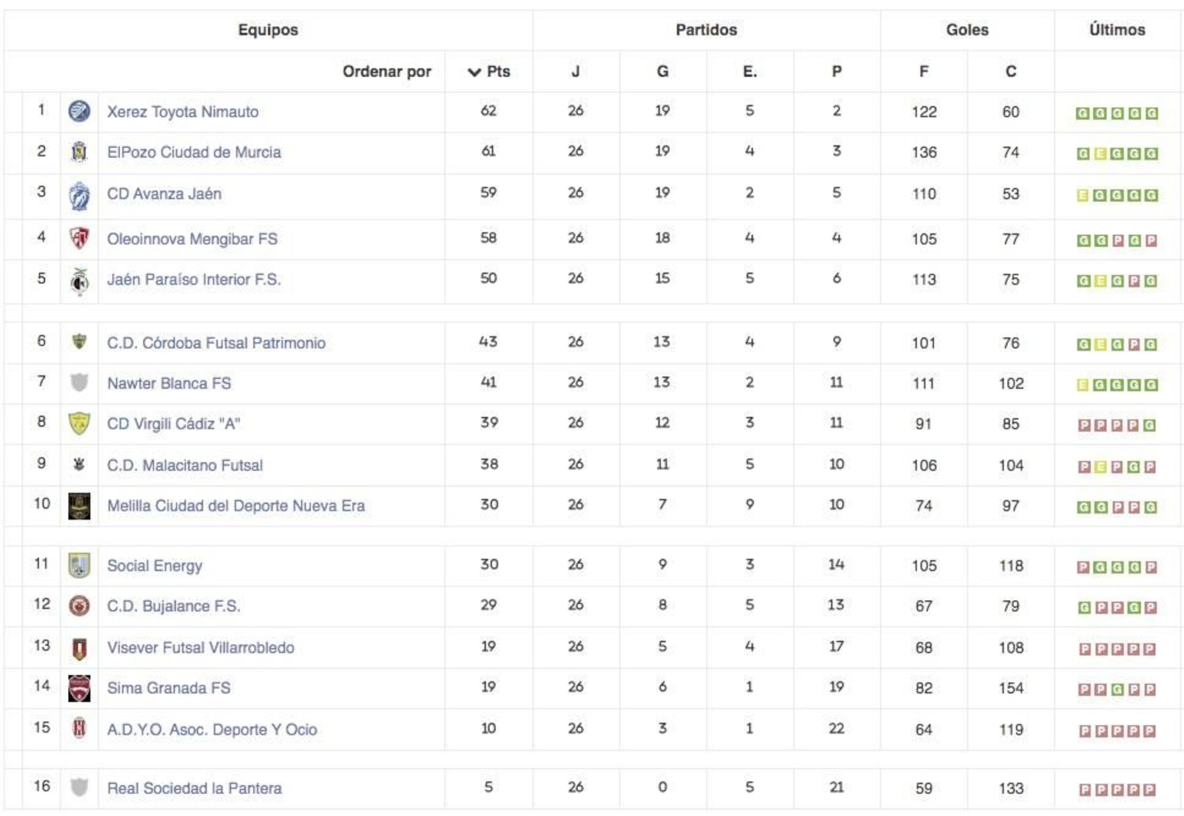Sort table by G wins column

pos(662,72)
